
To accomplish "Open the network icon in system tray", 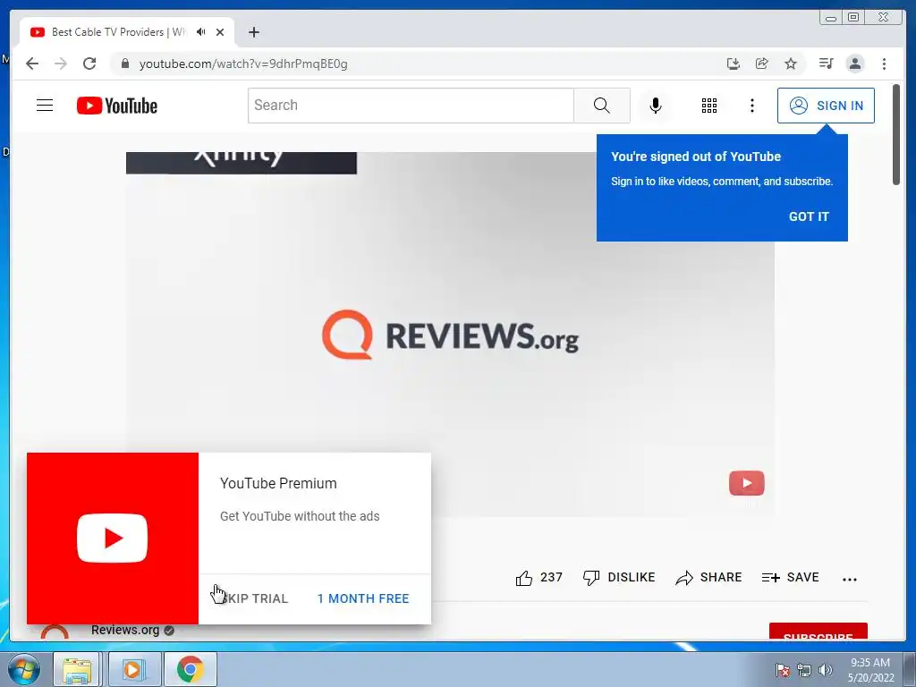I will click(804, 670).
